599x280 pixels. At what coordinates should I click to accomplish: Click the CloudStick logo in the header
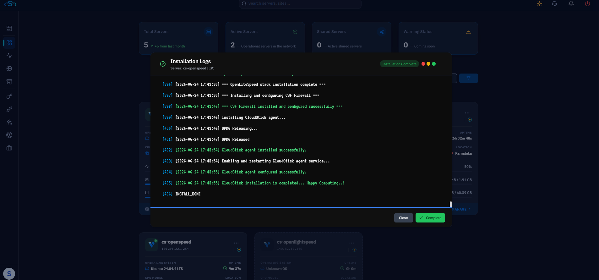click(10, 4)
